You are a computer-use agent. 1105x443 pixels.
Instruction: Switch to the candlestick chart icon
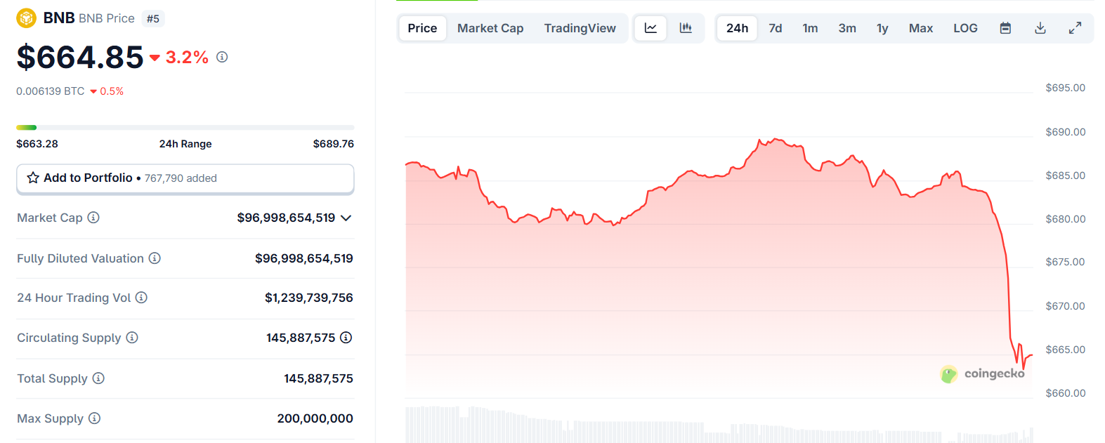click(x=686, y=28)
